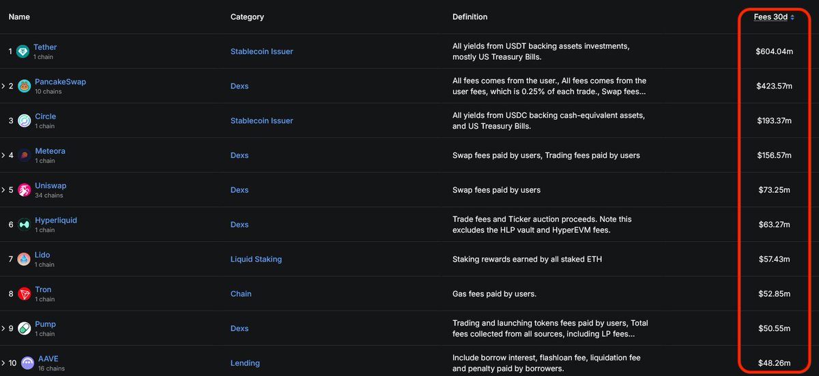This screenshot has width=819, height=376.
Task: Expand the Meteora row chevron
Action: point(3,155)
